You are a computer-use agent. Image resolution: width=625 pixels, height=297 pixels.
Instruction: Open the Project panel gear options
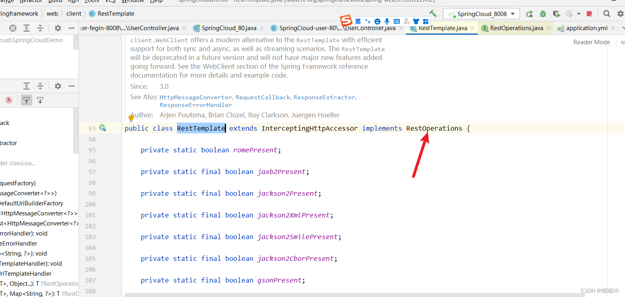(58, 28)
